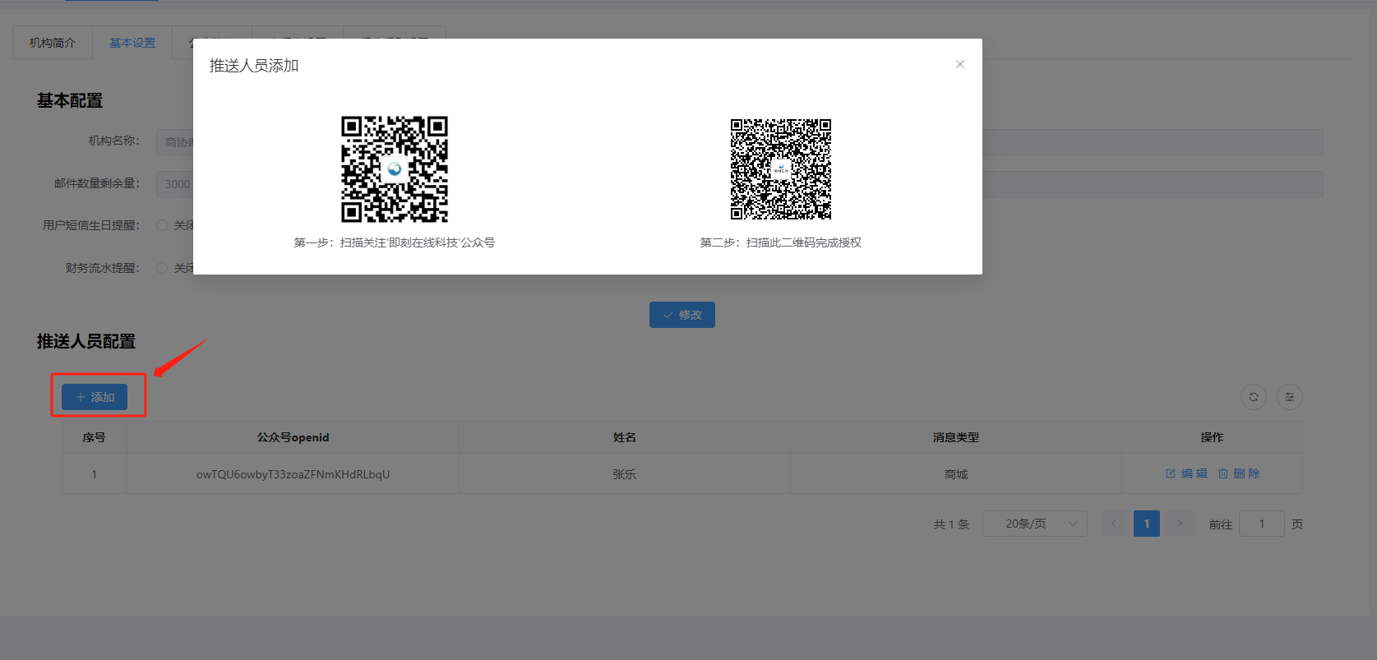The width and height of the screenshot is (1377, 660).
Task: Close the 推送人员添加 dialog
Action: pos(959,64)
